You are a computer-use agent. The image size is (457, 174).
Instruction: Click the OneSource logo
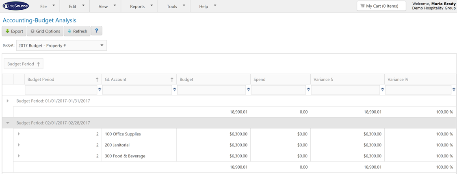(x=16, y=6)
